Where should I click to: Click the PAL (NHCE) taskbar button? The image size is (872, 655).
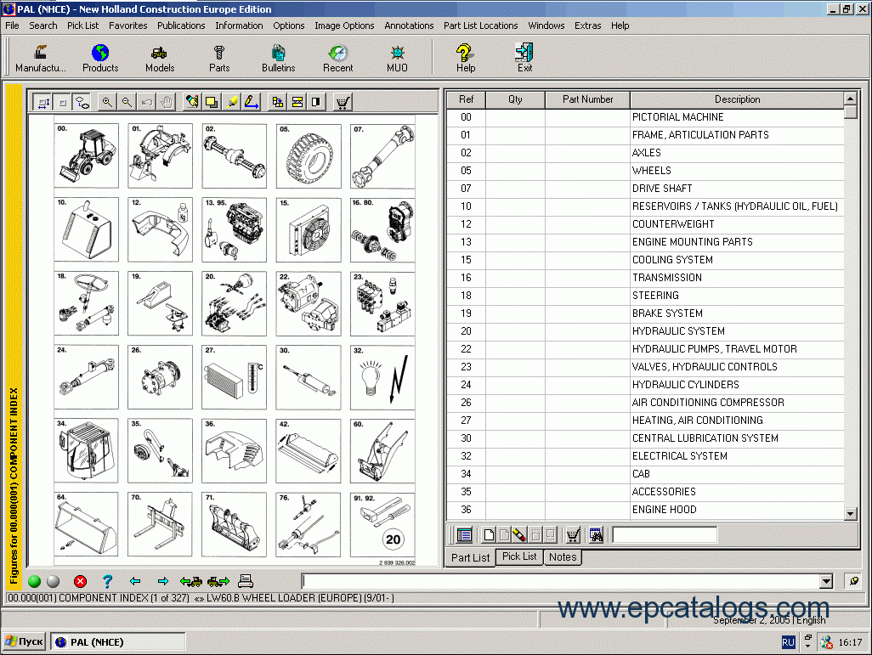pos(118,642)
